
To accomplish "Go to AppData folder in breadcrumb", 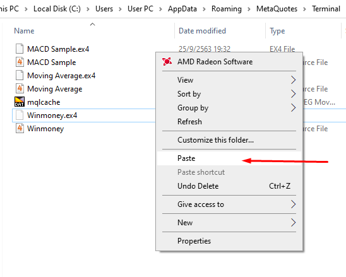I will (182, 9).
